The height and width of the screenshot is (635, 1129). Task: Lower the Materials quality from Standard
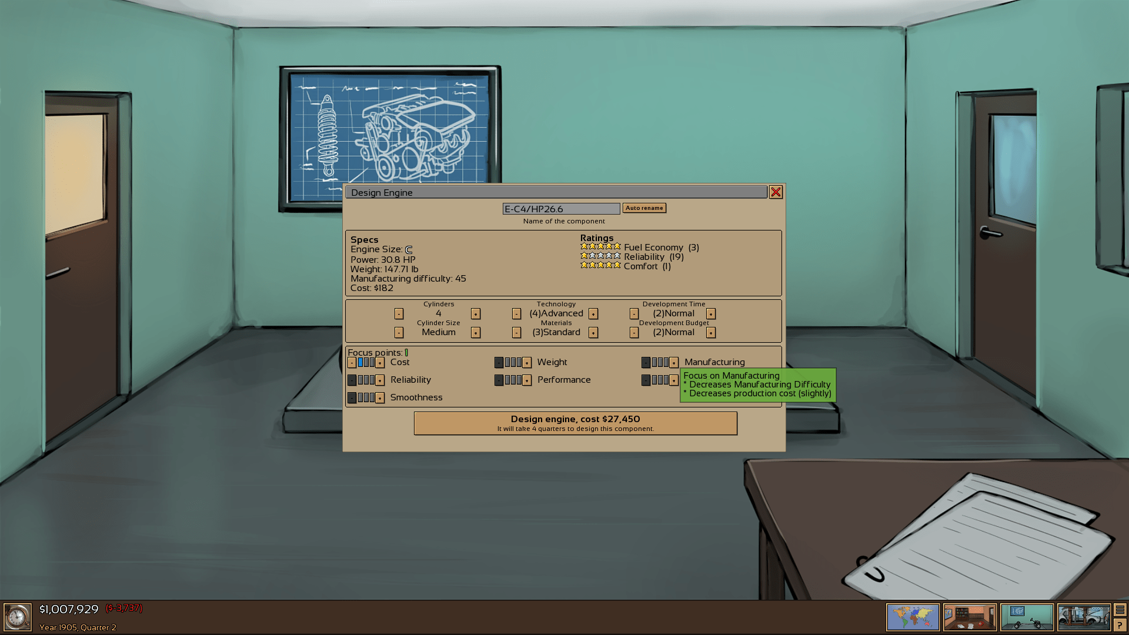coord(516,333)
